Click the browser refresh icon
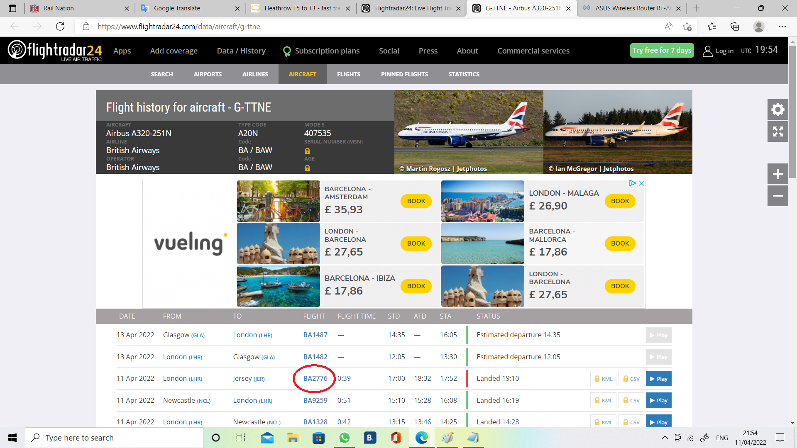797x448 pixels. 60,27
